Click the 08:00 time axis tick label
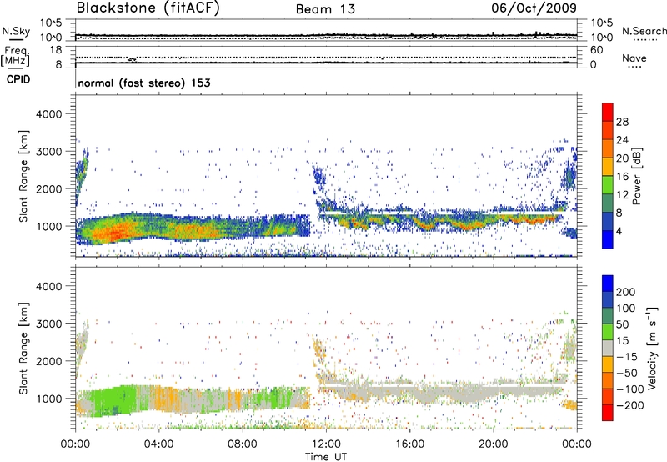The width and height of the screenshot is (667, 462). (242, 444)
